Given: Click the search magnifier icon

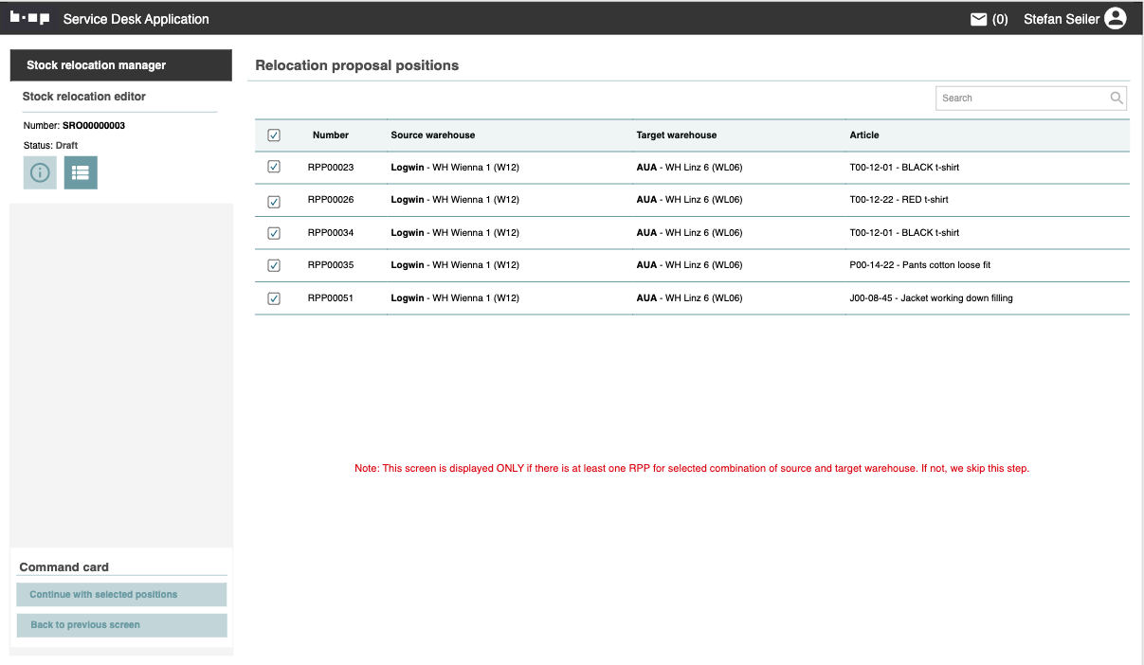Looking at the screenshot, I should 1117,98.
